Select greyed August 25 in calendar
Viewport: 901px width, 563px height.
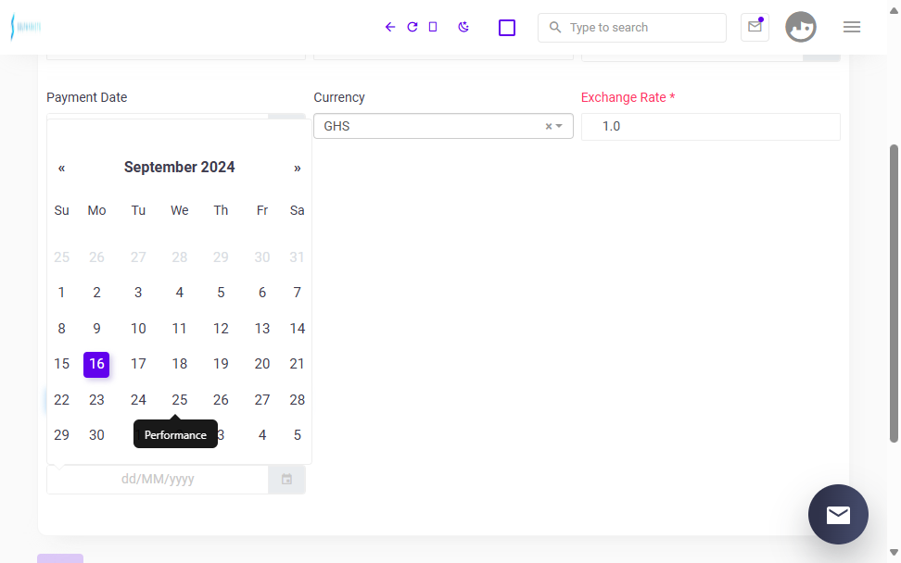61,257
